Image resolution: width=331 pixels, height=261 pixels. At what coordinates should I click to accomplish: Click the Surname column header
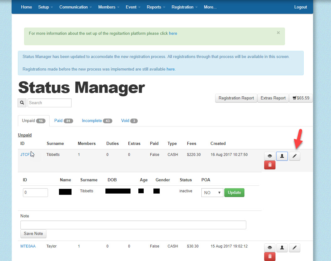click(x=55, y=143)
